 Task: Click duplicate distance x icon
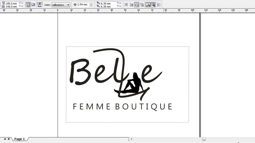[98, 3]
